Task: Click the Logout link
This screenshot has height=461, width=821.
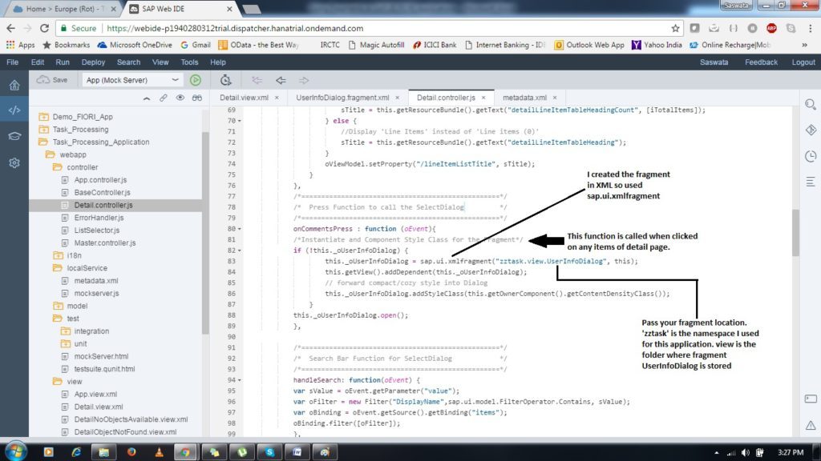Action: click(803, 62)
